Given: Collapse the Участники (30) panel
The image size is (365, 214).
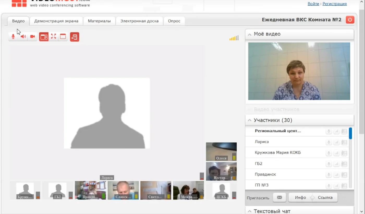Looking at the screenshot, I should (250, 120).
